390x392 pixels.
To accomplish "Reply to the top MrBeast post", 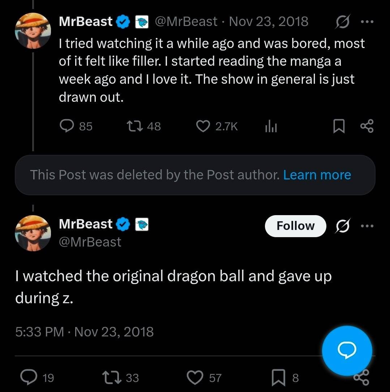I will tap(67, 126).
